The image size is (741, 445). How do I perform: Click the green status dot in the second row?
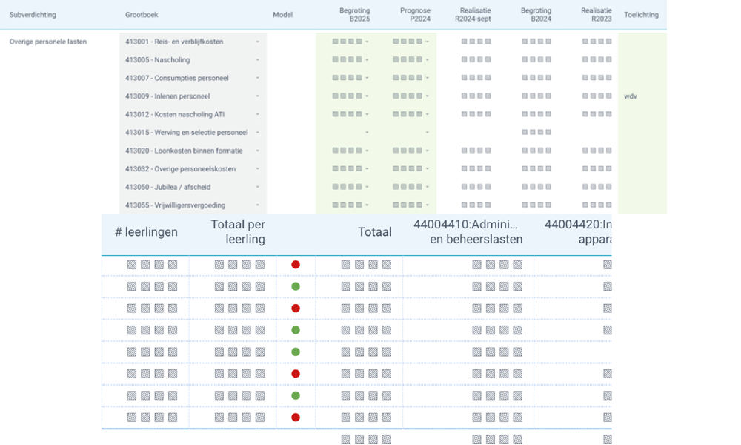pyautogui.click(x=295, y=286)
